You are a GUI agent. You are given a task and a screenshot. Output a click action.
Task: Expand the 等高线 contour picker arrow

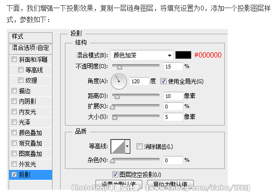[127, 147]
